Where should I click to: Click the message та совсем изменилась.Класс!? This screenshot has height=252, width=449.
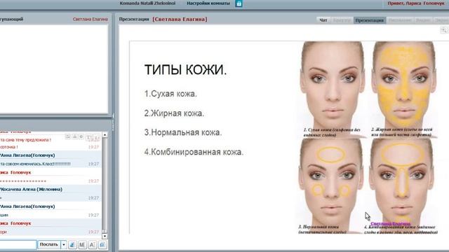35,164
